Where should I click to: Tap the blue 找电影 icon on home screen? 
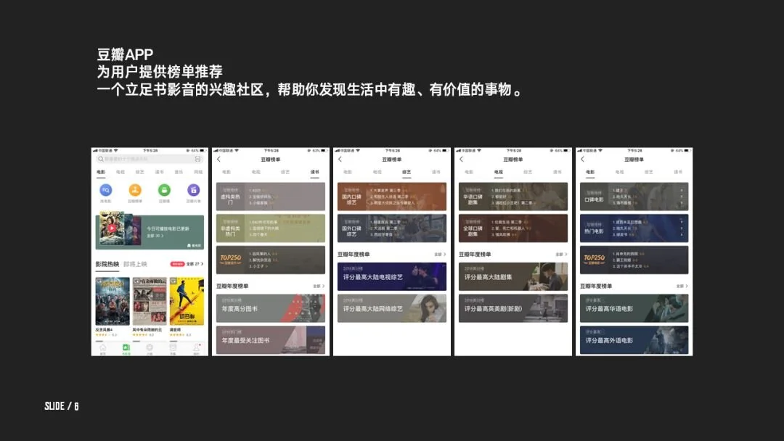tap(105, 190)
